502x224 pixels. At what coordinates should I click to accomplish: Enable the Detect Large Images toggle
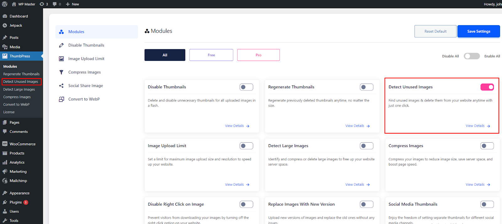[x=366, y=146]
